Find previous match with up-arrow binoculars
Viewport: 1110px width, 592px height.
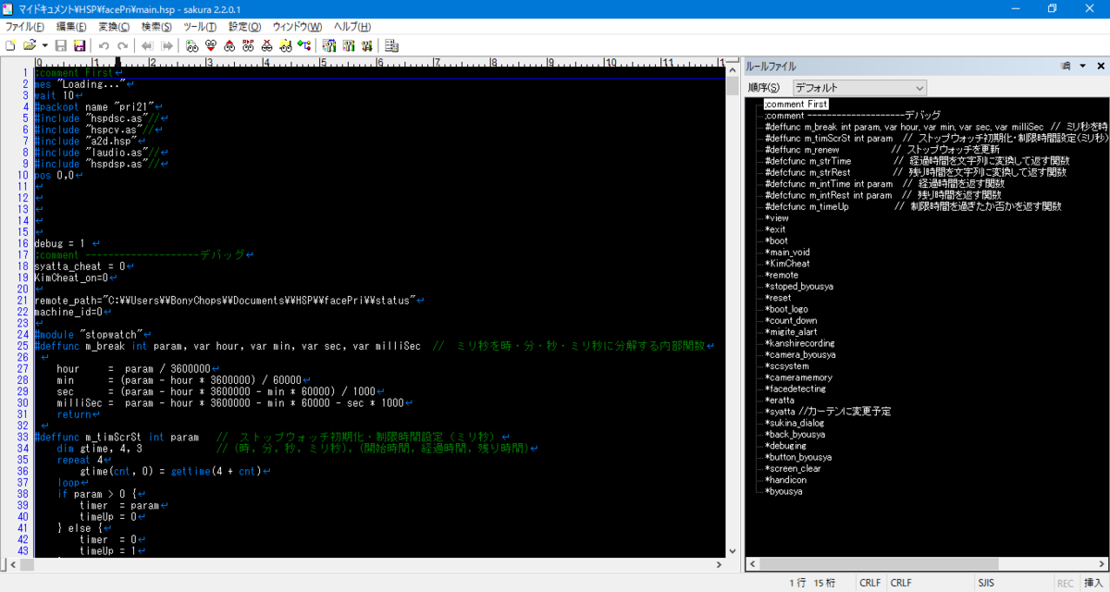coord(229,44)
